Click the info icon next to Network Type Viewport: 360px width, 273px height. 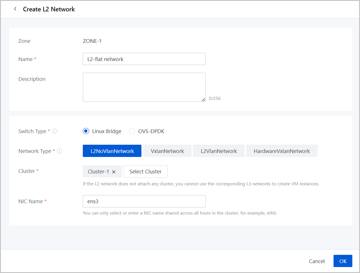pyautogui.click(x=59, y=151)
